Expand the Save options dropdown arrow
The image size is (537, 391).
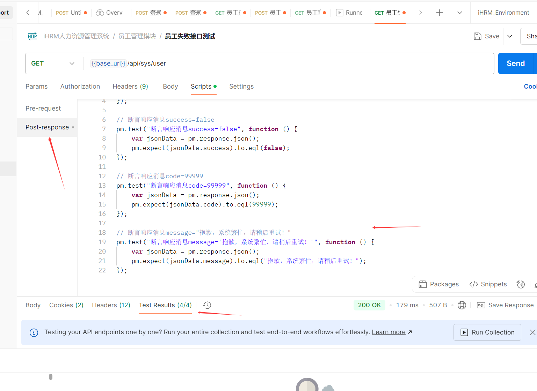(510, 36)
